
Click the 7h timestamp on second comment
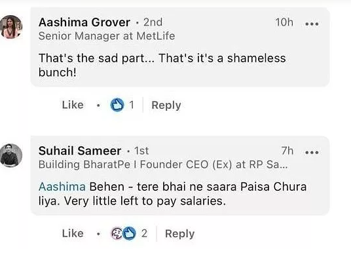287,151
